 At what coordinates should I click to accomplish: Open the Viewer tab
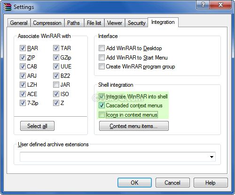(x=115, y=23)
